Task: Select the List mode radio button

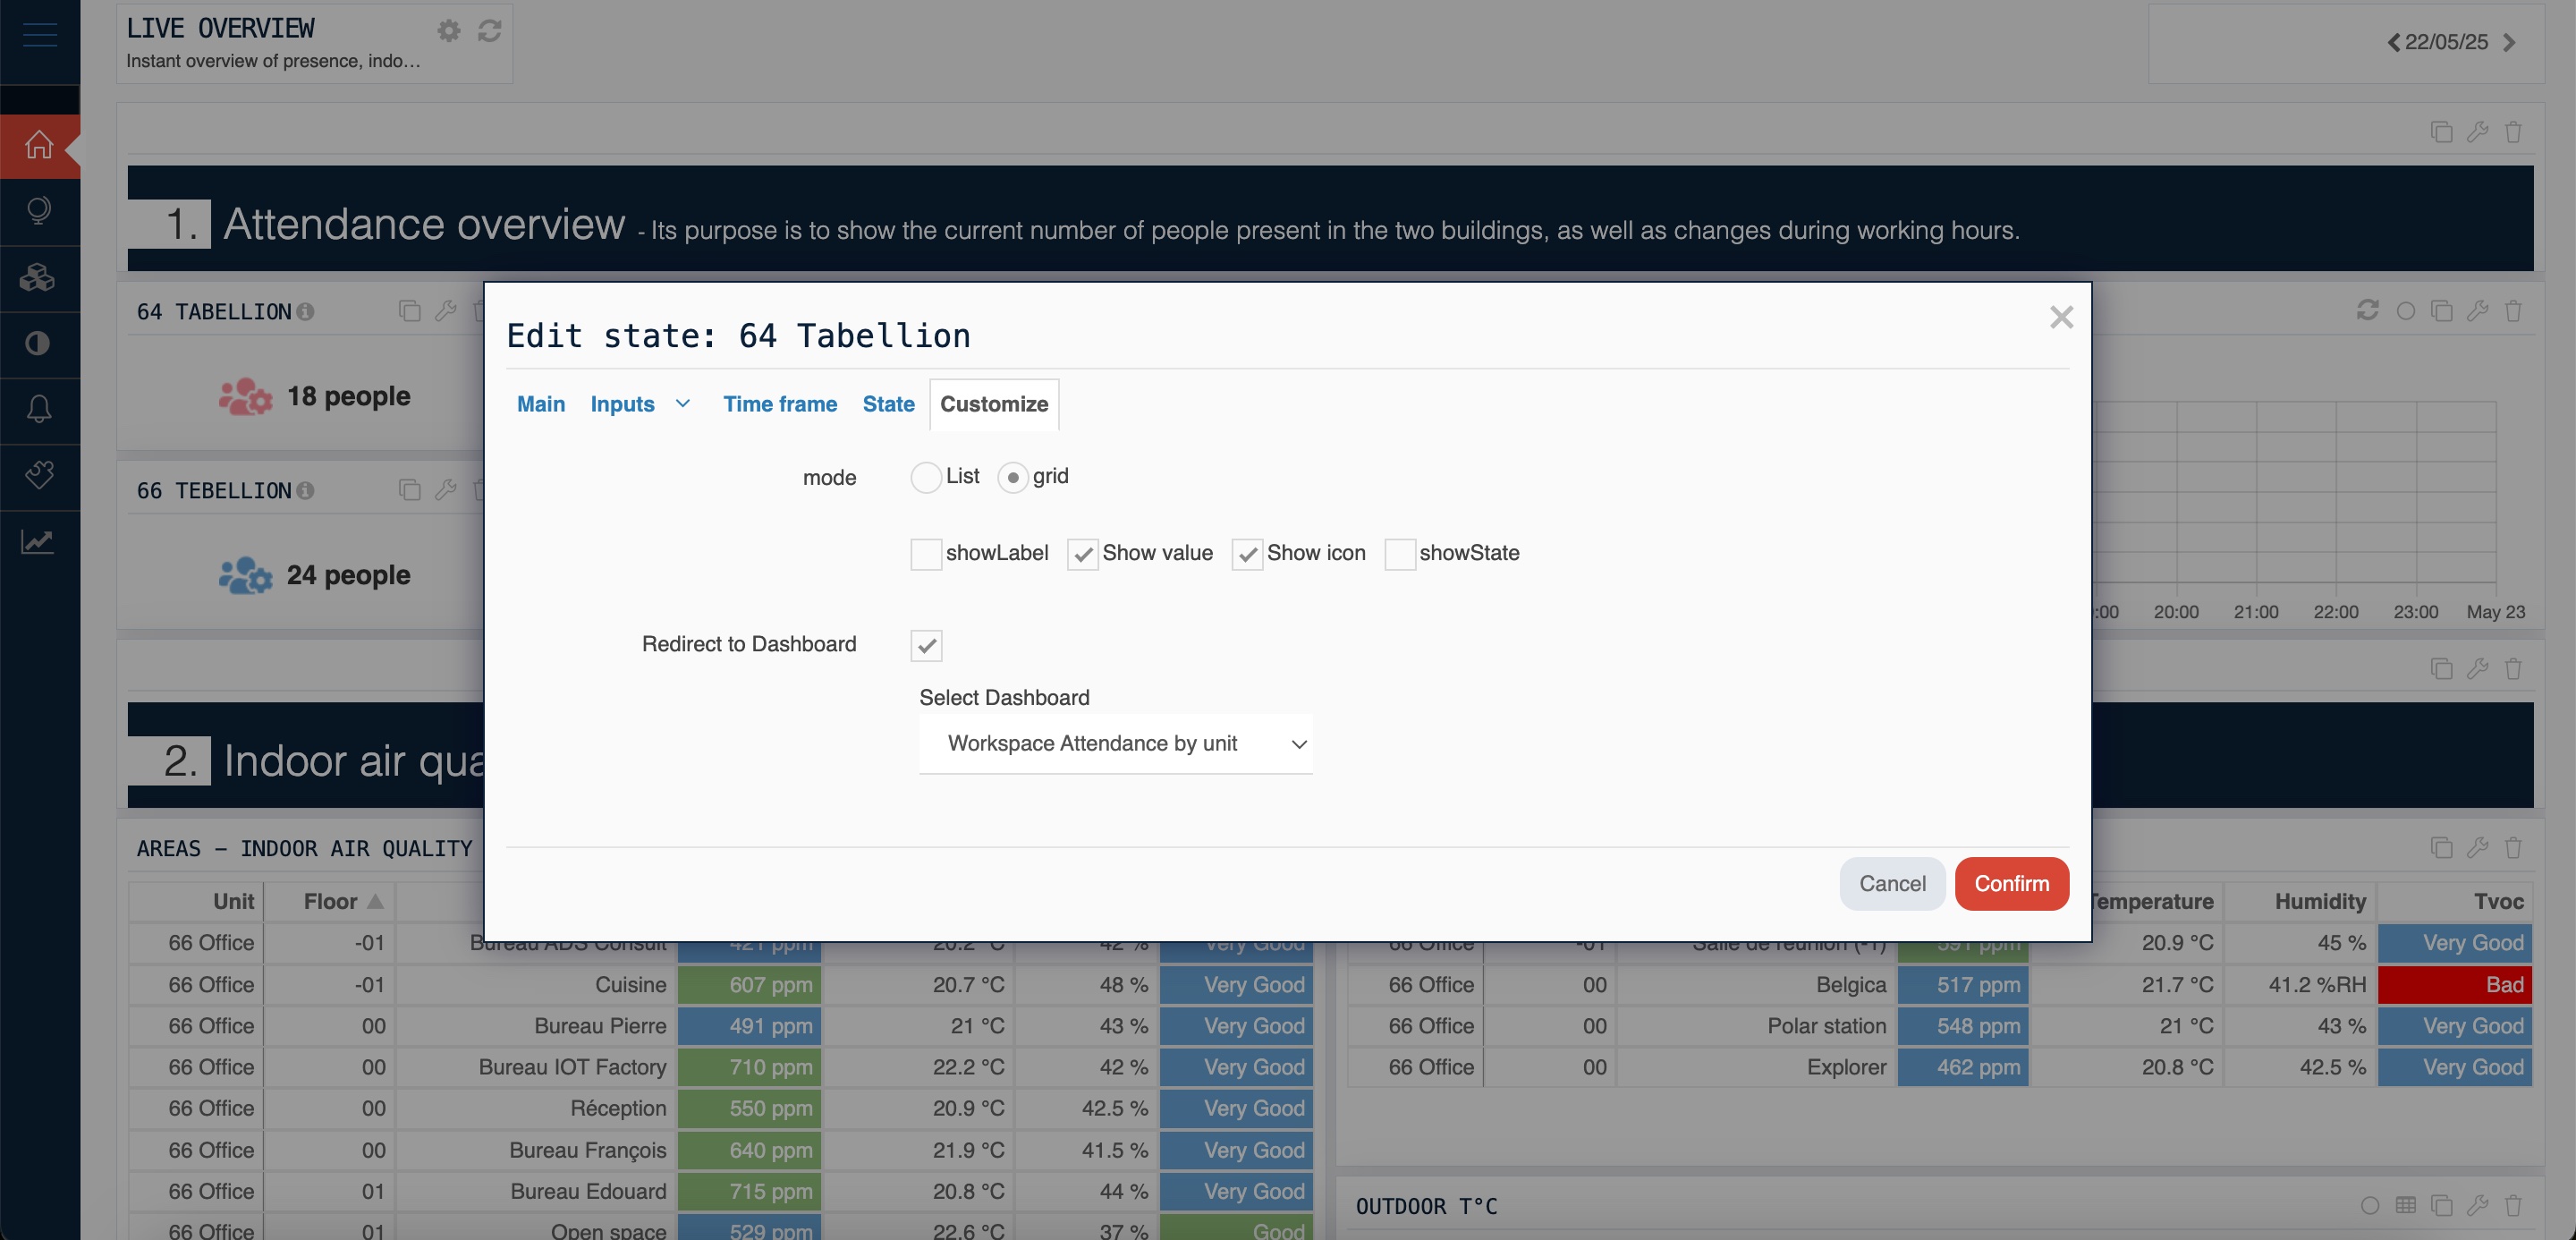Action: tap(926, 477)
